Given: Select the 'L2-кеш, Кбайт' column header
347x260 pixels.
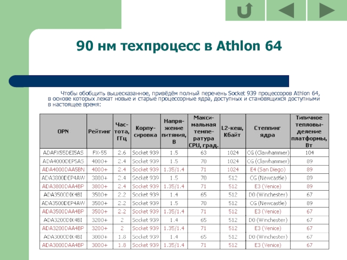Looking at the screenshot, I should click(x=232, y=131).
